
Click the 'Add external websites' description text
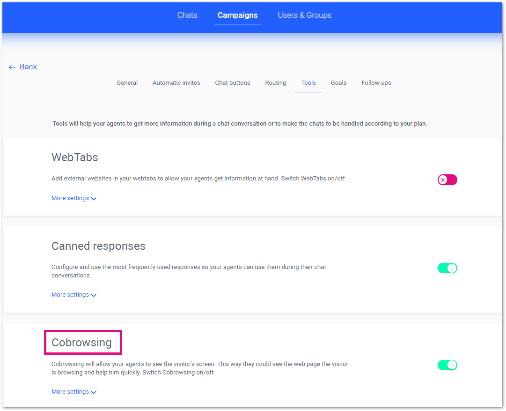pyautogui.click(x=199, y=179)
